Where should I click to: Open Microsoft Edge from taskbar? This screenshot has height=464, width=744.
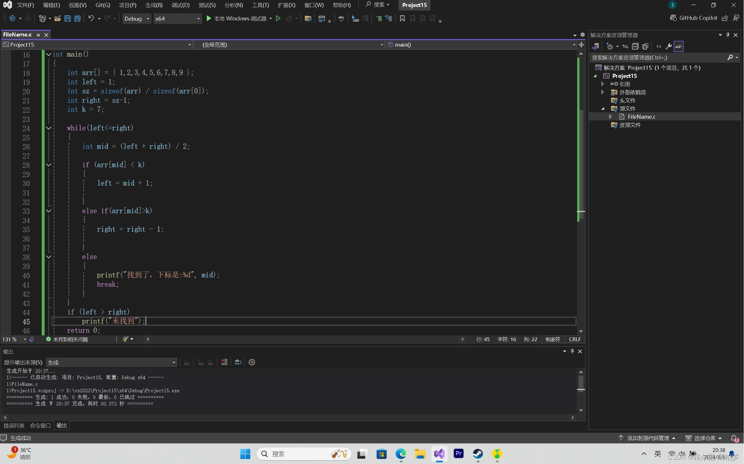pos(401,453)
